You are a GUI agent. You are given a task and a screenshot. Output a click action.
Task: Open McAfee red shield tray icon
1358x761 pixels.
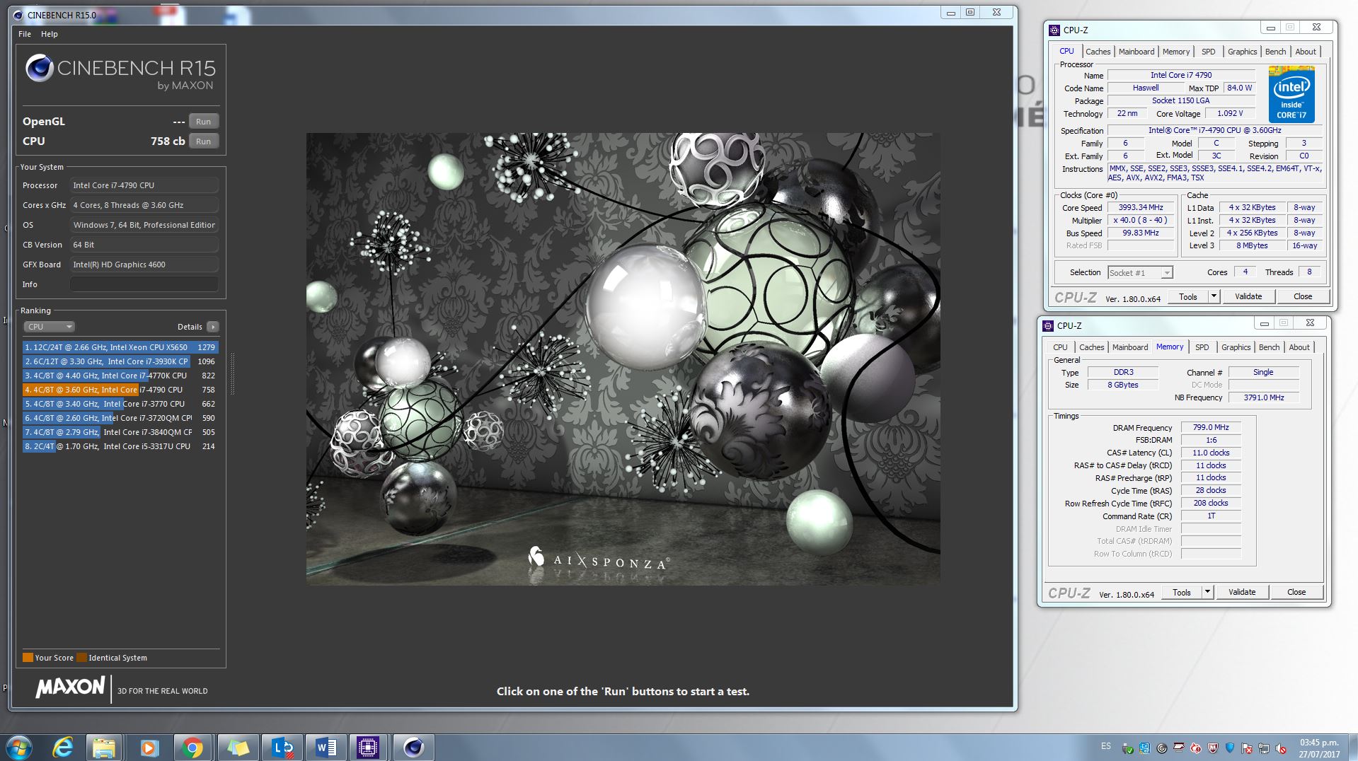[1213, 748]
